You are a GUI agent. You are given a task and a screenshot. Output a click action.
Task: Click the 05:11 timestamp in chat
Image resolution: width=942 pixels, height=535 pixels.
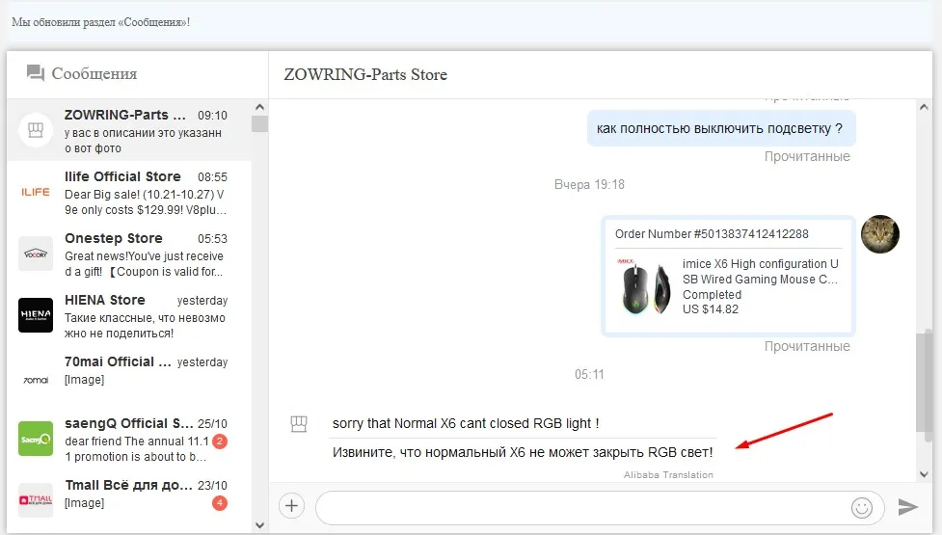point(589,374)
